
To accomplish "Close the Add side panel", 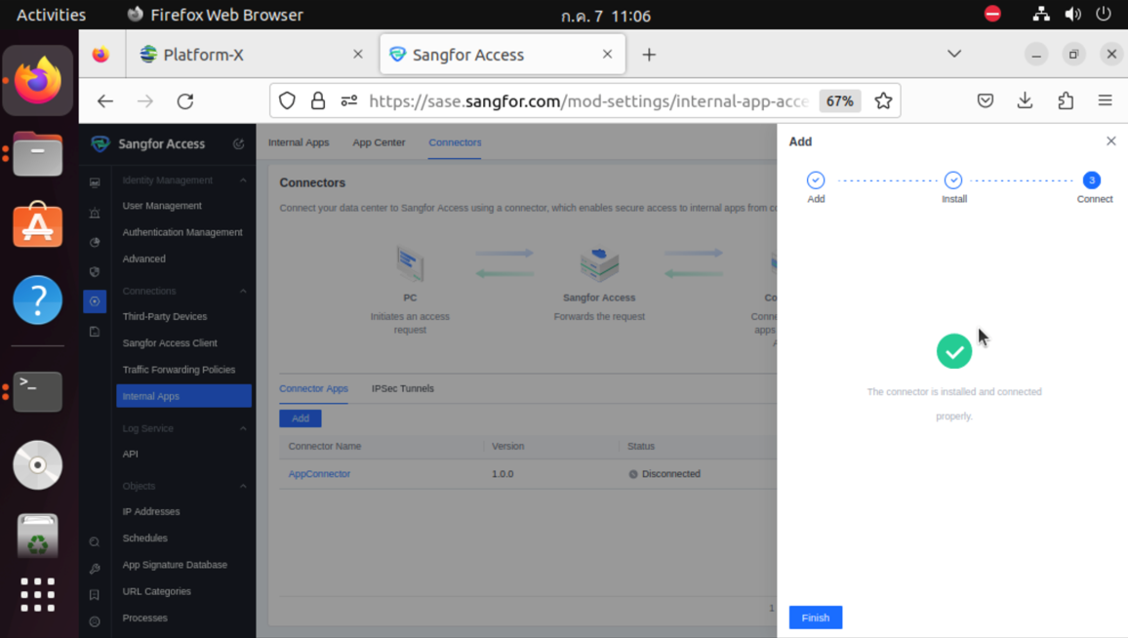I will 1110,141.
